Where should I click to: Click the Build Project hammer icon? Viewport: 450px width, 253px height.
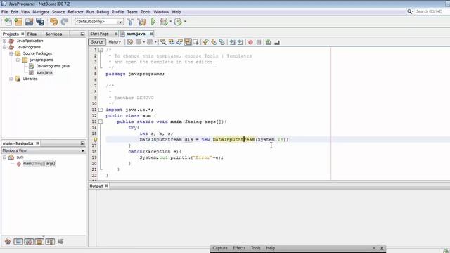(131, 22)
